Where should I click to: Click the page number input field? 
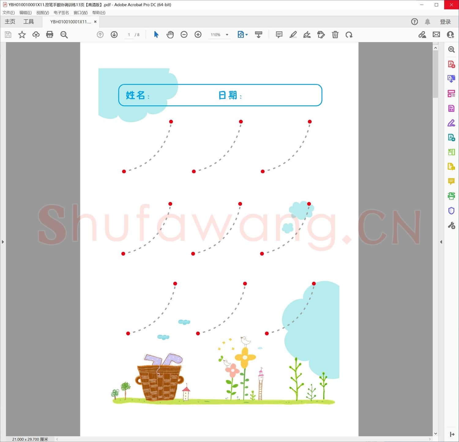click(129, 35)
